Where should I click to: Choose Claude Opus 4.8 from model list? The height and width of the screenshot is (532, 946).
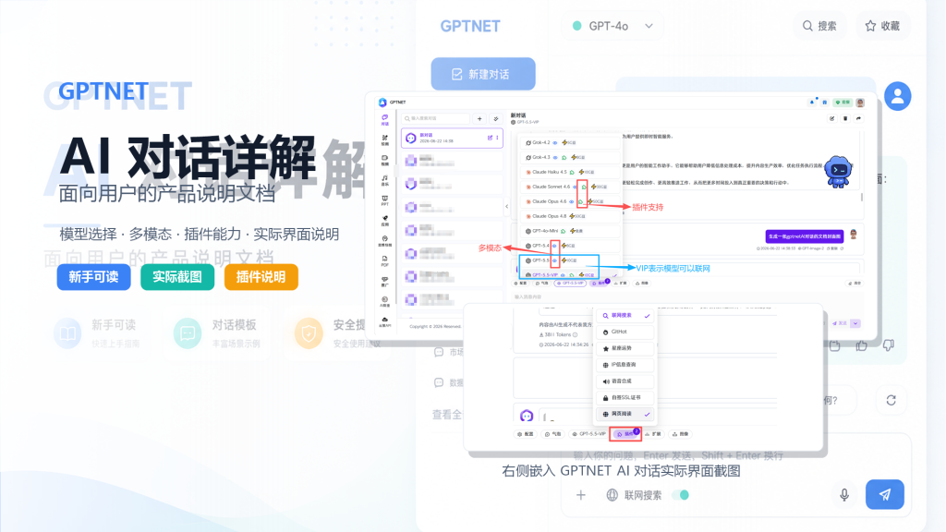tap(570, 216)
